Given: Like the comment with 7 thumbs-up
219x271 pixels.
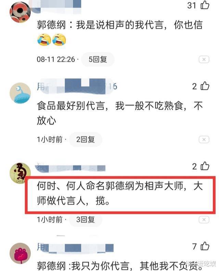Looking at the screenshot, I should [205, 246].
